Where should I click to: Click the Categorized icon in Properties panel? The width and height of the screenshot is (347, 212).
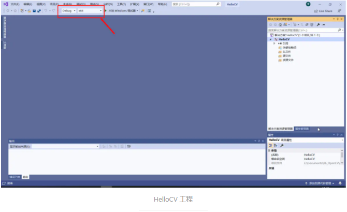[270, 146]
